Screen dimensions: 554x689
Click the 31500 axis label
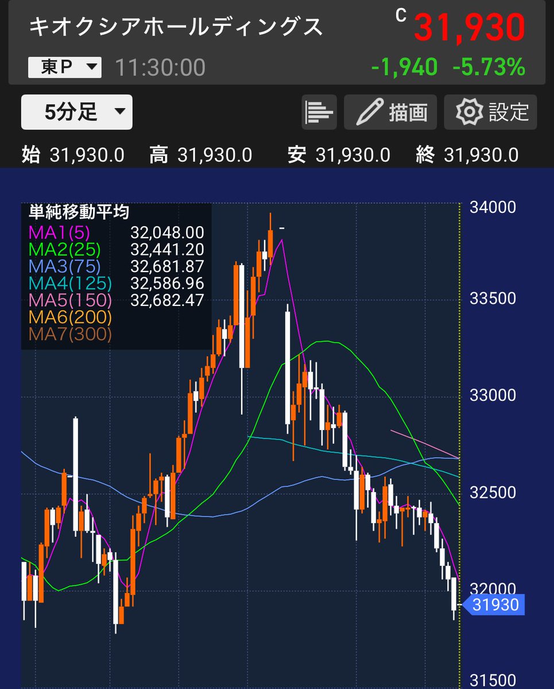tap(493, 680)
